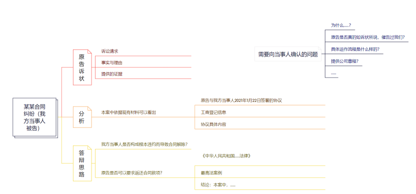This screenshot has height=194, width=416.
Task: Select the 答辩思路 node
Action: pyautogui.click(x=82, y=163)
